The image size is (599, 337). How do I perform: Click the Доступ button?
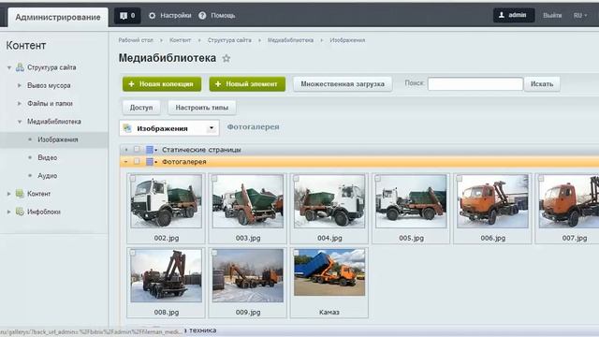tap(141, 108)
